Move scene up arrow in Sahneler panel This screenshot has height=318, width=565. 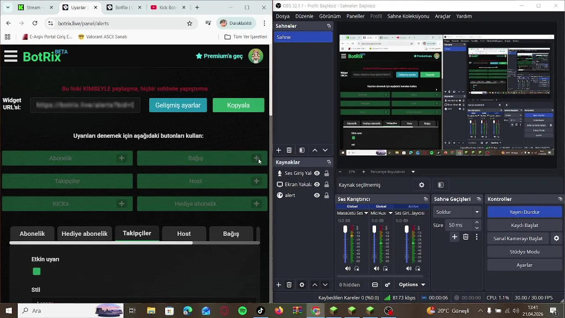tap(315, 150)
